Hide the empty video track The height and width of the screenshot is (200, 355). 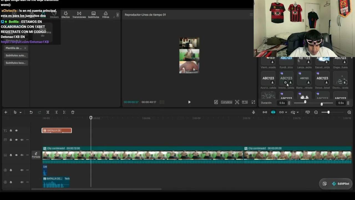point(16,140)
